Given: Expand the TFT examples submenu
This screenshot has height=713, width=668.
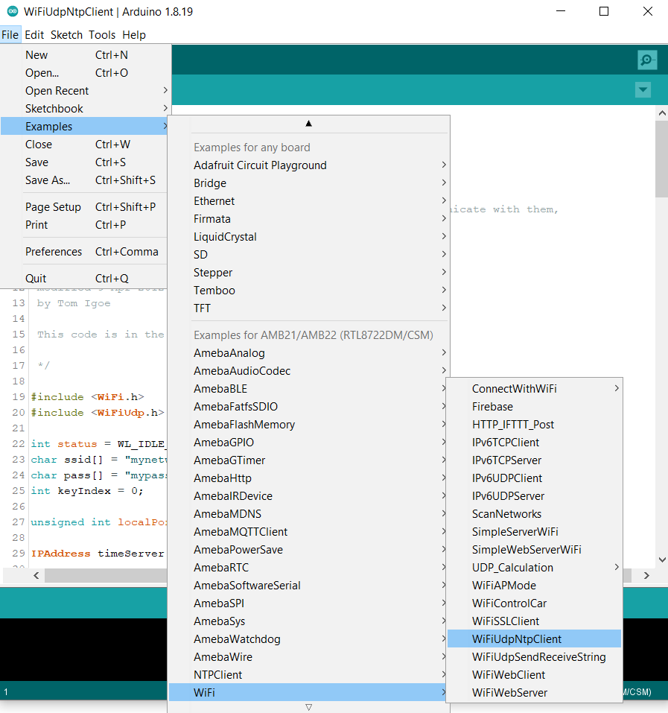Looking at the screenshot, I should tap(308, 308).
